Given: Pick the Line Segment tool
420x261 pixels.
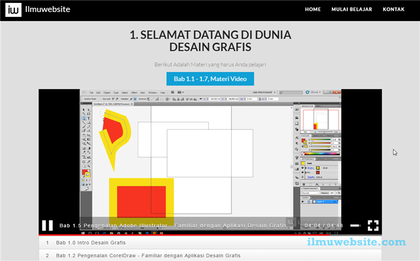Looking at the screenshot, I should pos(84,123).
